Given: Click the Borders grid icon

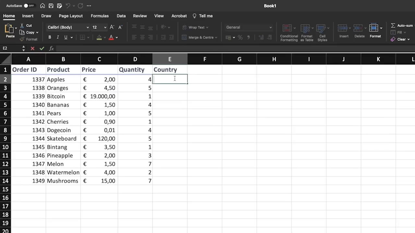Looking at the screenshot, I should [82, 37].
